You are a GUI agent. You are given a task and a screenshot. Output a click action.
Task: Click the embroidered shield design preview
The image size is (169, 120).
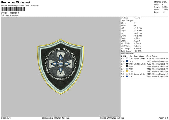61,67
